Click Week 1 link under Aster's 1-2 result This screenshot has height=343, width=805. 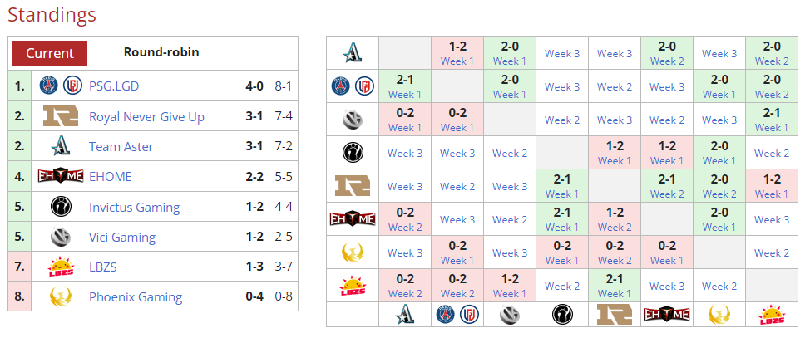point(457,61)
